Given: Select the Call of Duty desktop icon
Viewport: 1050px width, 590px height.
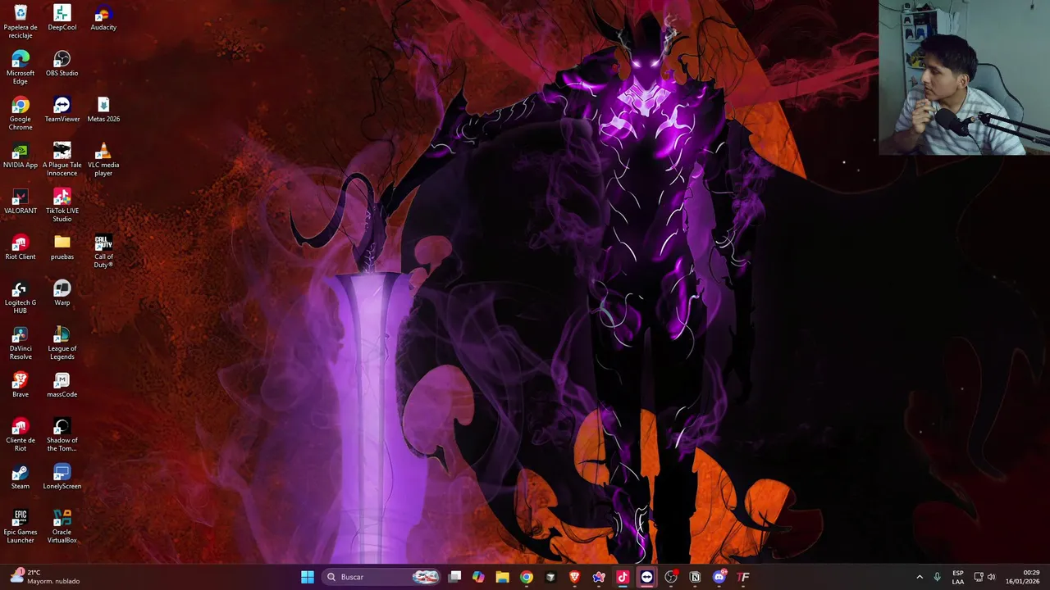Looking at the screenshot, I should [103, 251].
